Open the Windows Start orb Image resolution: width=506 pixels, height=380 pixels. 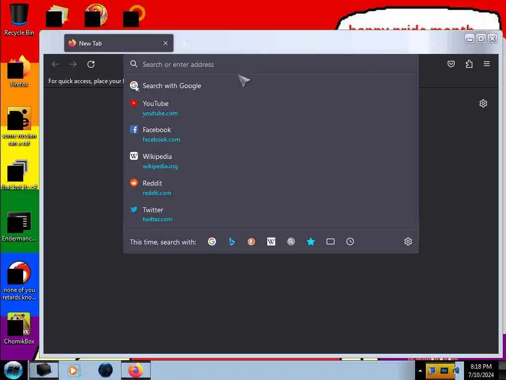point(13,370)
